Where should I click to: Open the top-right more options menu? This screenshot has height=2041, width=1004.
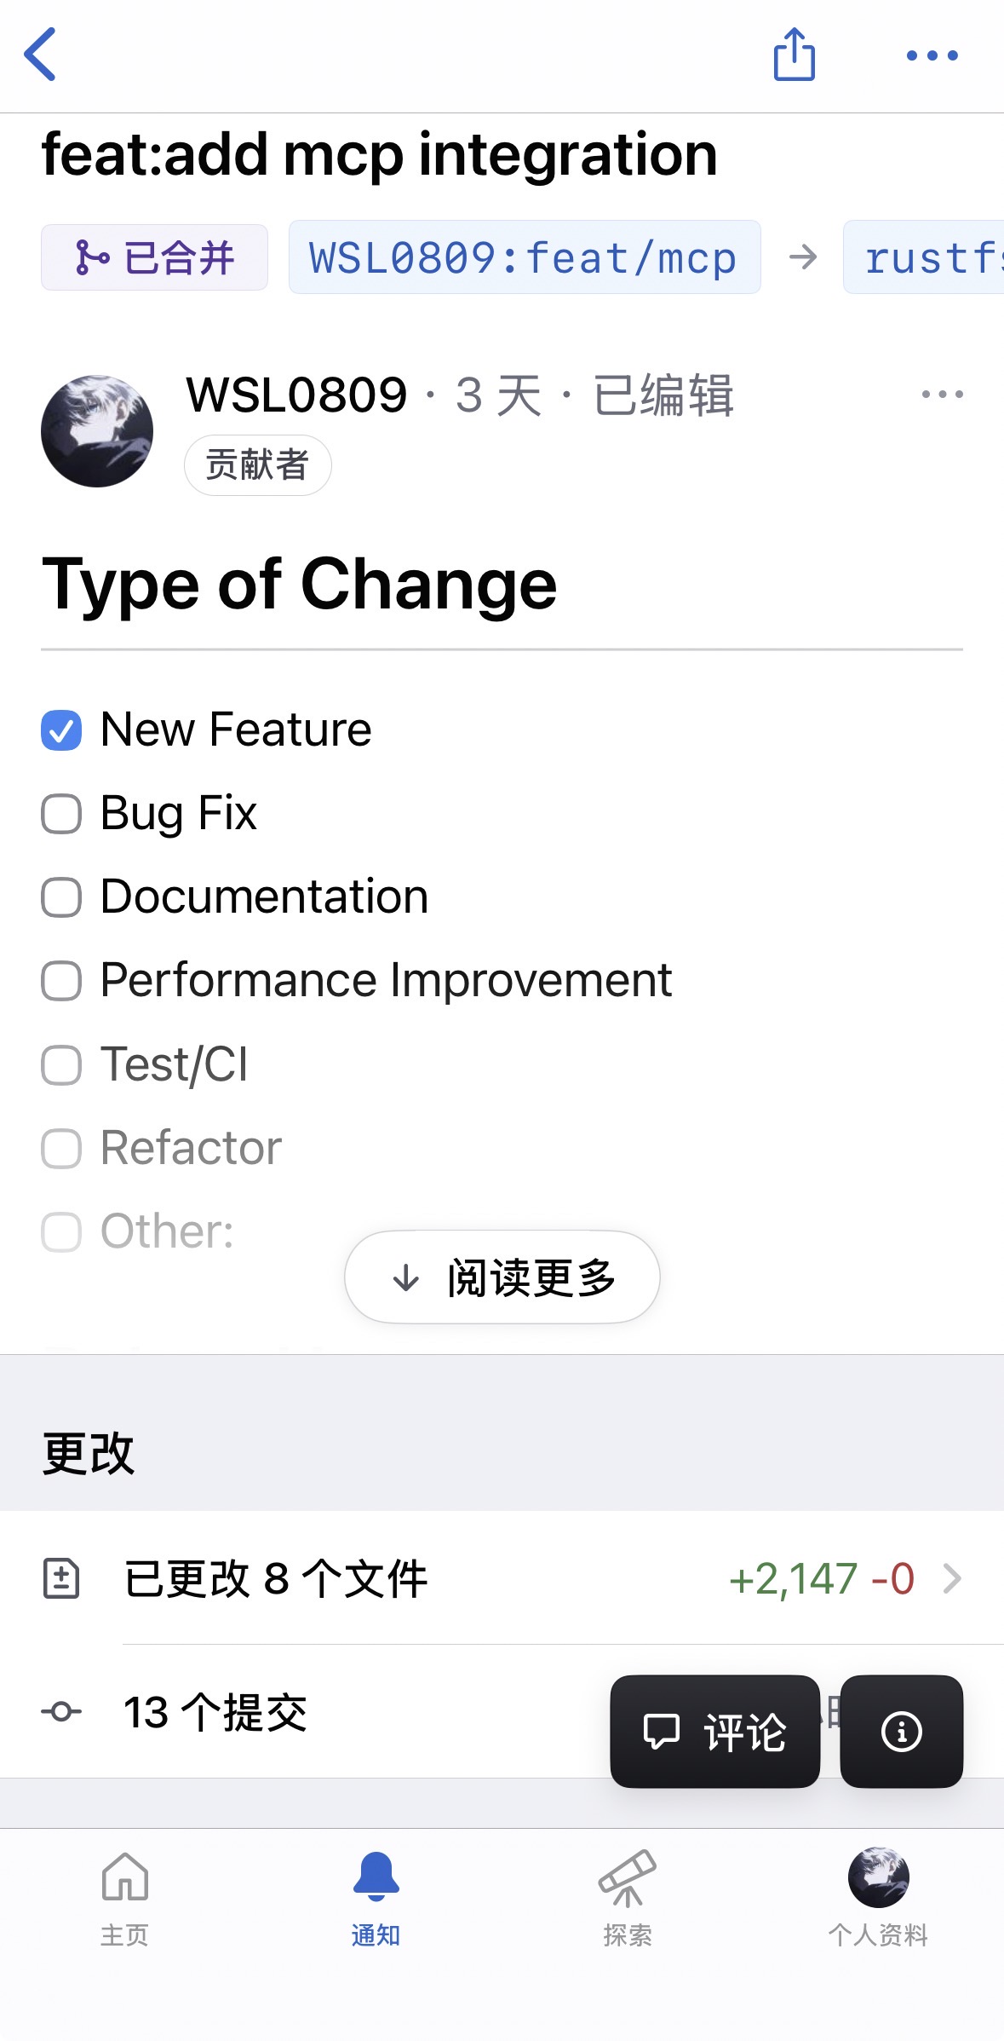point(932,56)
